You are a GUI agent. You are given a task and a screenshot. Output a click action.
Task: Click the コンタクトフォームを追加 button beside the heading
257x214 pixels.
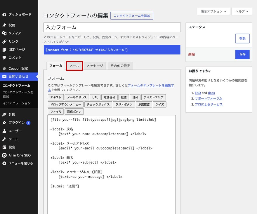[x=132, y=16]
